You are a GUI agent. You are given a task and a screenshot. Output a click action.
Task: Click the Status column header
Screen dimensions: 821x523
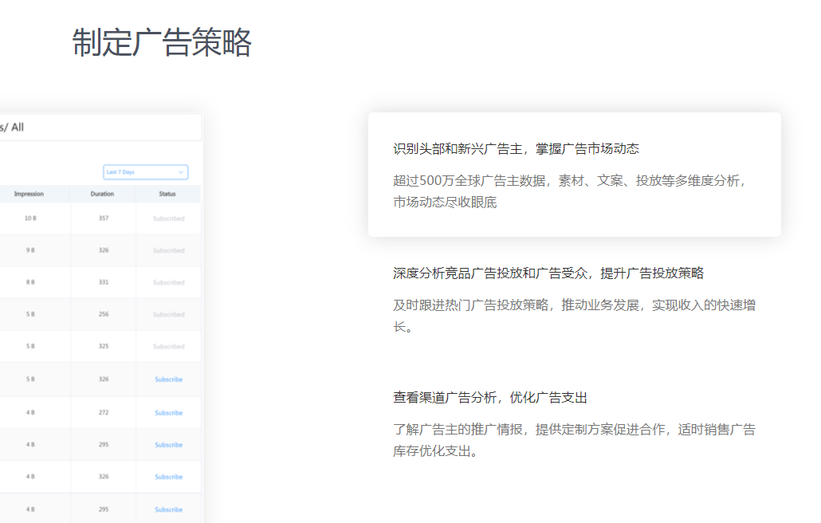click(167, 194)
